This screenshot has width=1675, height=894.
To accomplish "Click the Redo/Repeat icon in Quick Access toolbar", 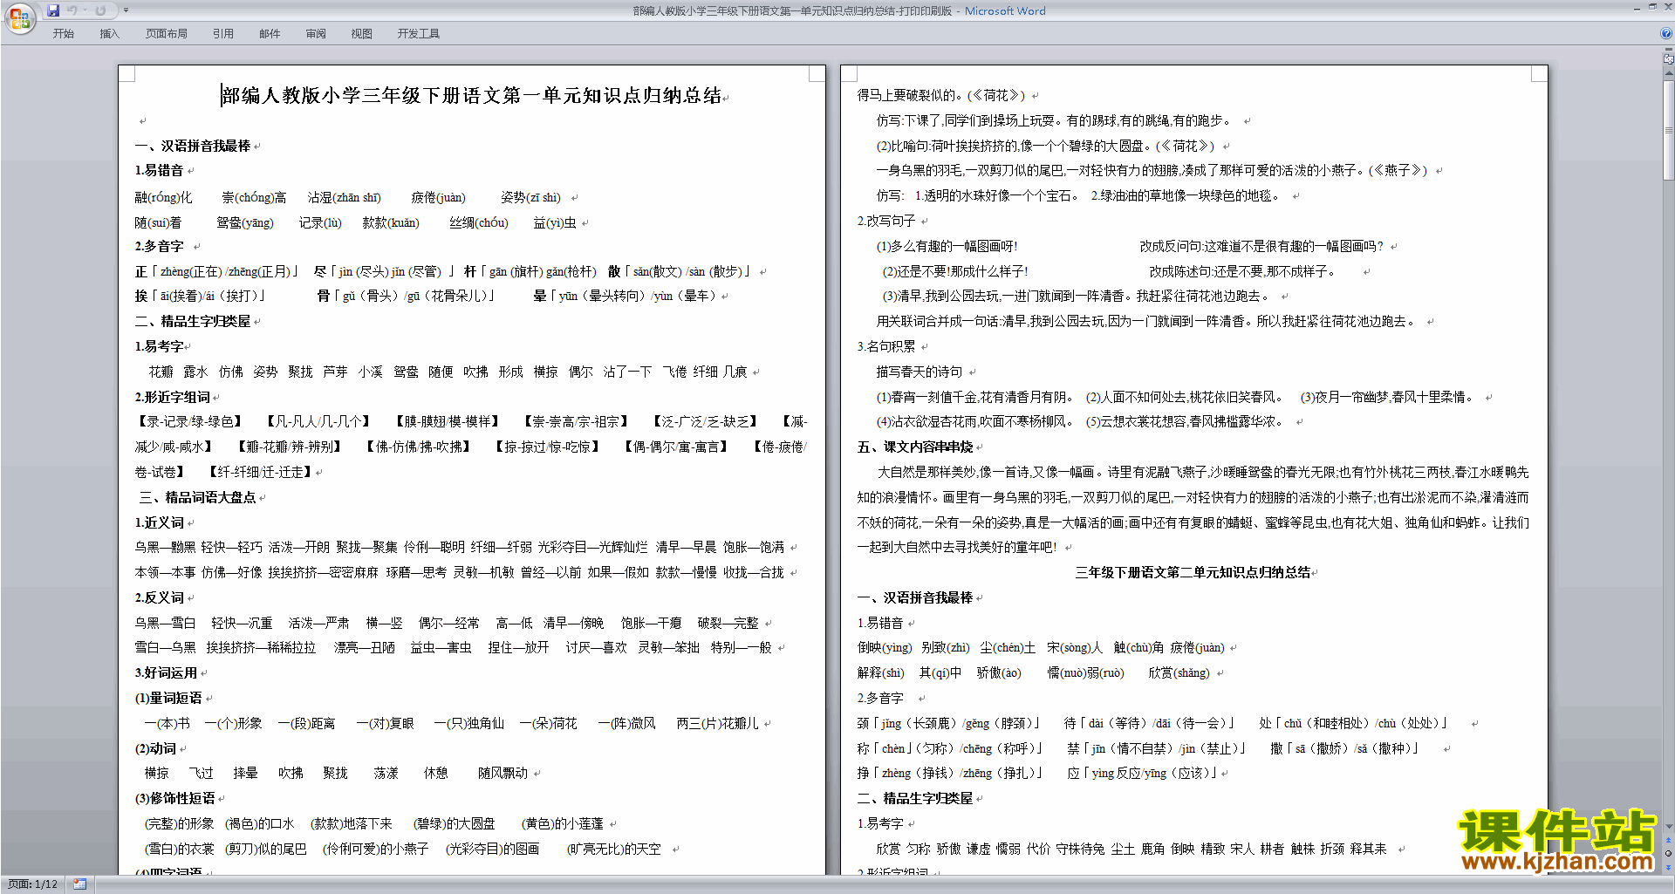I will 100,10.
